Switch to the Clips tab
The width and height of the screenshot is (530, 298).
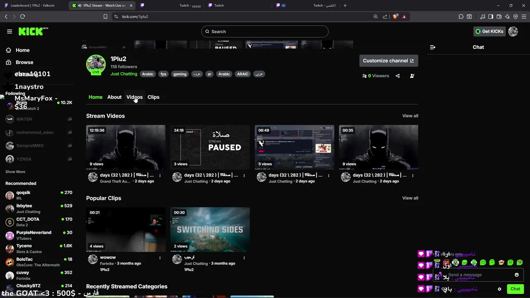(153, 97)
